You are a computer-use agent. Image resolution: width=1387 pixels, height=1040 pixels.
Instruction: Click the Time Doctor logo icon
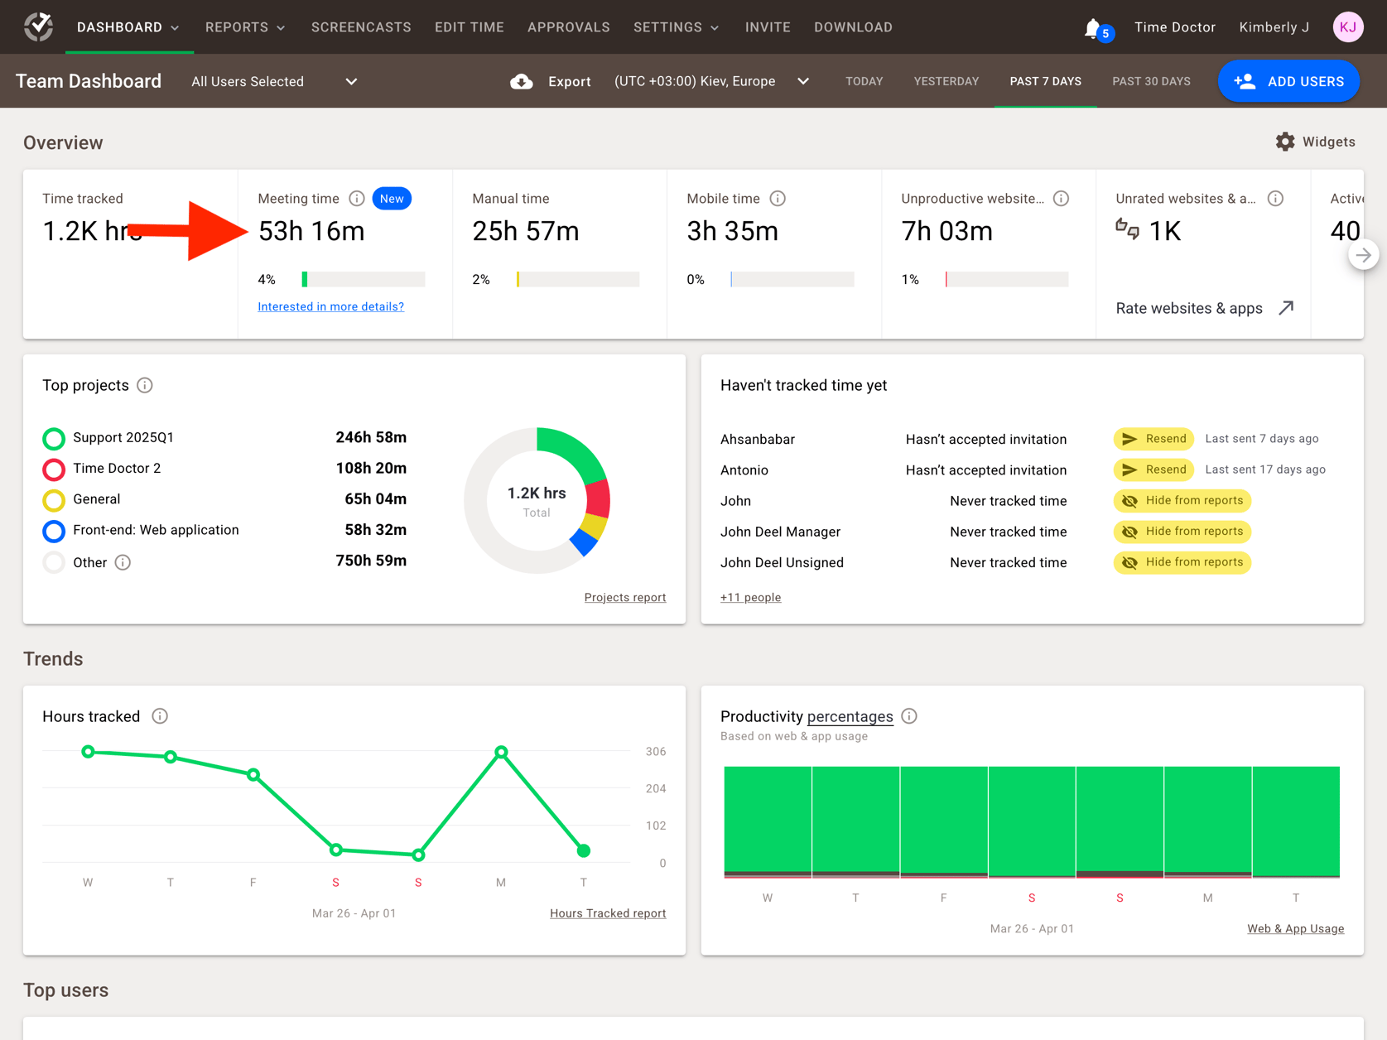pos(38,26)
